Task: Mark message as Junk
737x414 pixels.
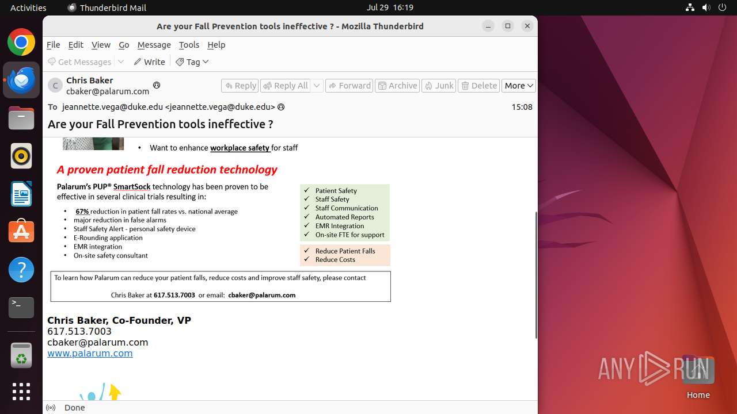Action: [439, 86]
